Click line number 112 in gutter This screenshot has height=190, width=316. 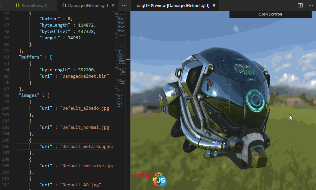click(x=5, y=185)
